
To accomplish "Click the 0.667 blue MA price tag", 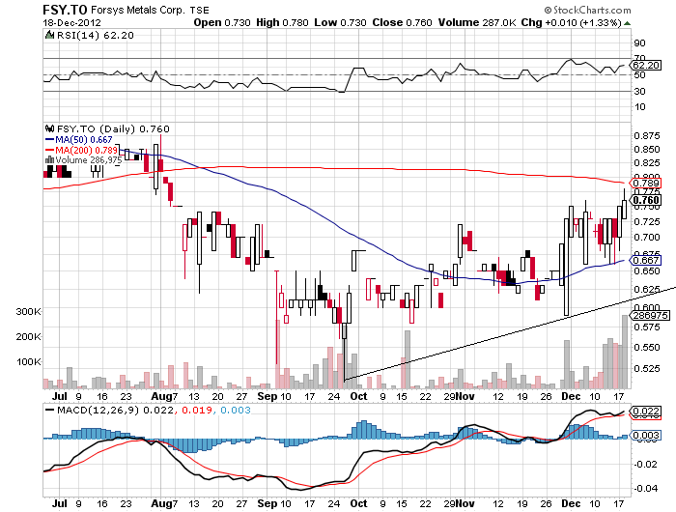I will [x=645, y=260].
